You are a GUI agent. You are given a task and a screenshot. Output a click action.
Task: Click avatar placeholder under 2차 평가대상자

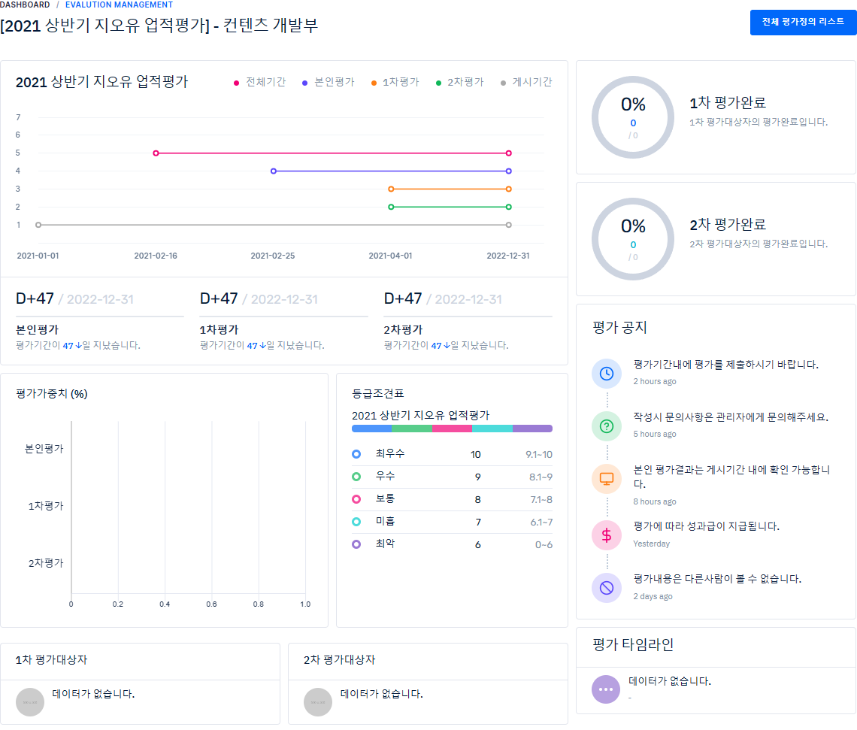319,702
